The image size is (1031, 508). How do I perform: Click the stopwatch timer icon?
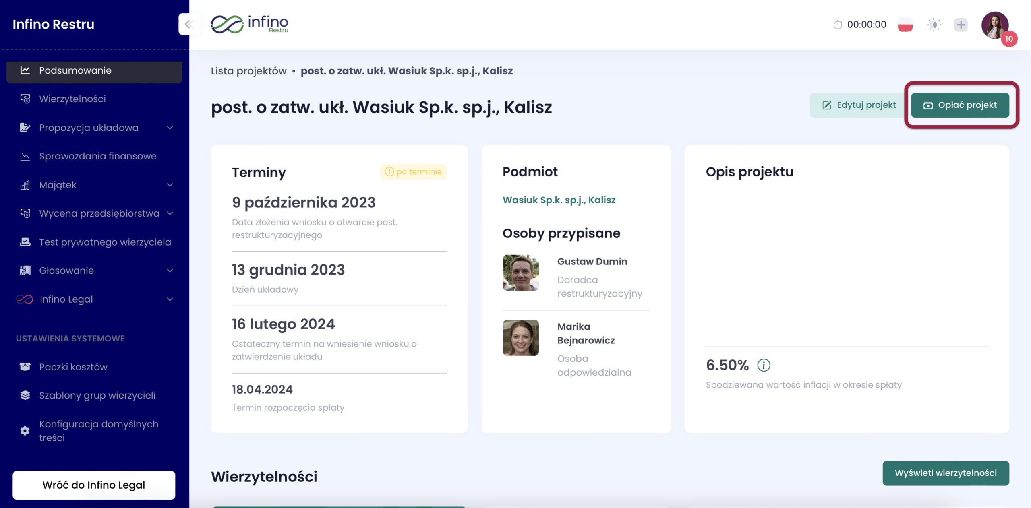click(x=838, y=25)
